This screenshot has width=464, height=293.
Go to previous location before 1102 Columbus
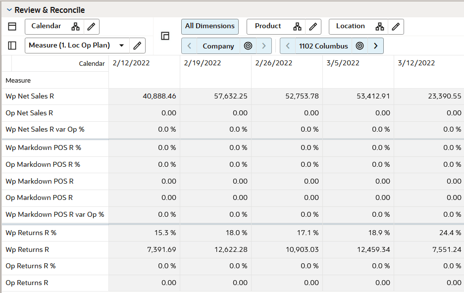(x=288, y=46)
